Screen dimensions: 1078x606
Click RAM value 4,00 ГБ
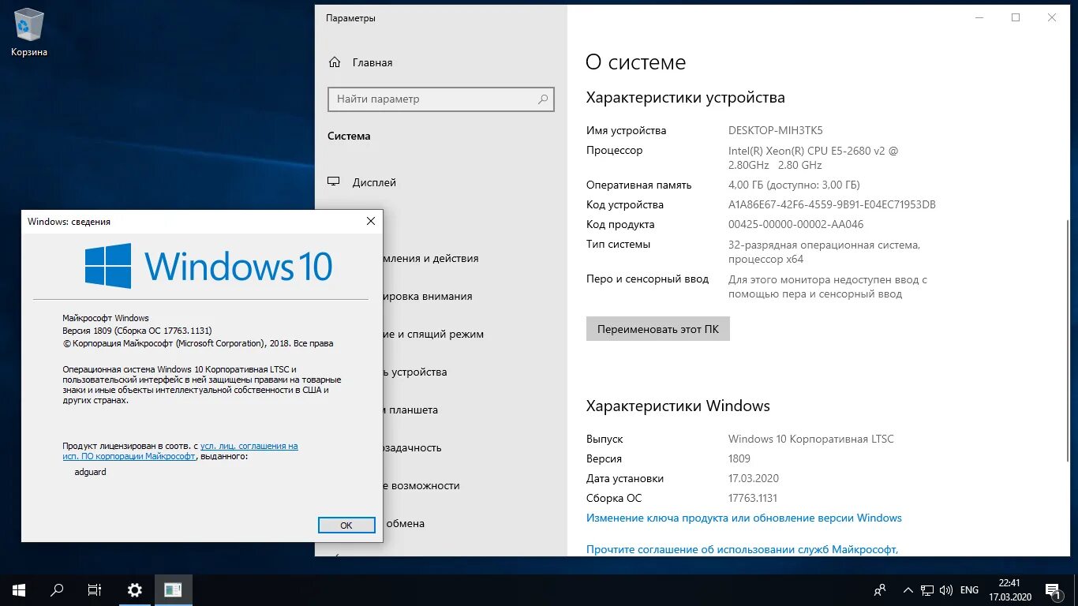coord(794,185)
